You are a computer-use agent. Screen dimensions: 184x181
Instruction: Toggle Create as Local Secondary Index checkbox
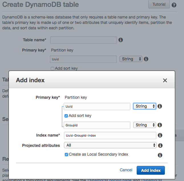click(66, 155)
